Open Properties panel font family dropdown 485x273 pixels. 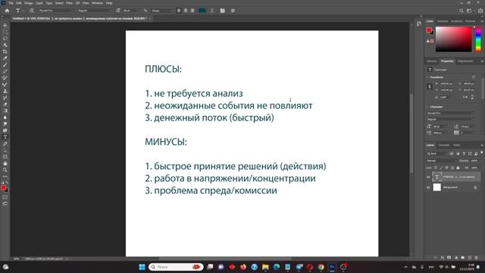451,113
